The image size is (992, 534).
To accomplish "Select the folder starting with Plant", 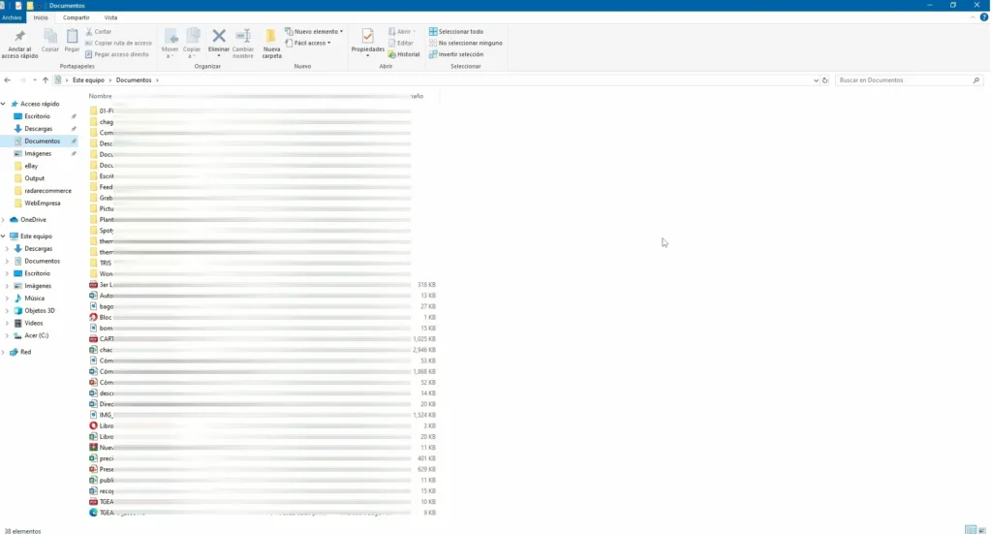I will click(262, 220).
